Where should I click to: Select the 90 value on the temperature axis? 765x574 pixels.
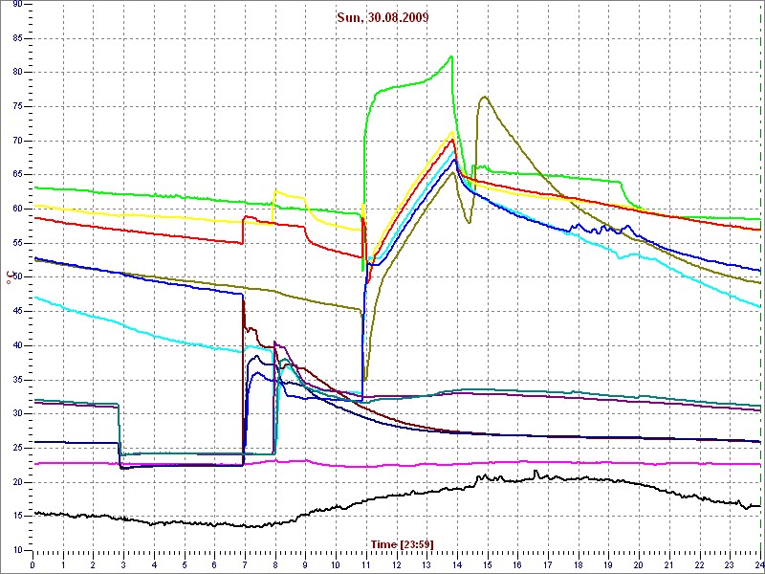(x=17, y=4)
